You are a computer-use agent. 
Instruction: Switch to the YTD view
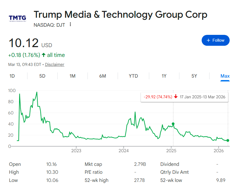(x=133, y=76)
